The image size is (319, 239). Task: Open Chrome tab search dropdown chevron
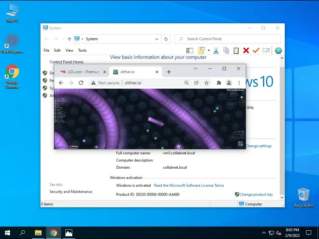pos(196,68)
